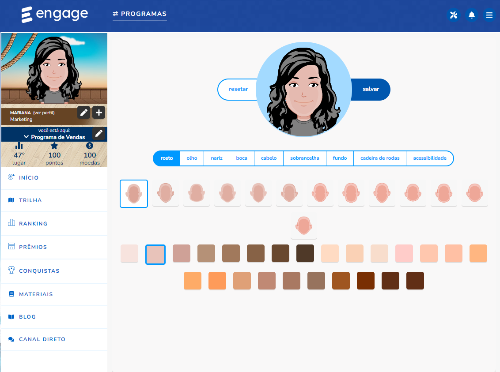The width and height of the screenshot is (500, 372).
Task: Edit the profile using the pencil icon
Action: tap(83, 113)
